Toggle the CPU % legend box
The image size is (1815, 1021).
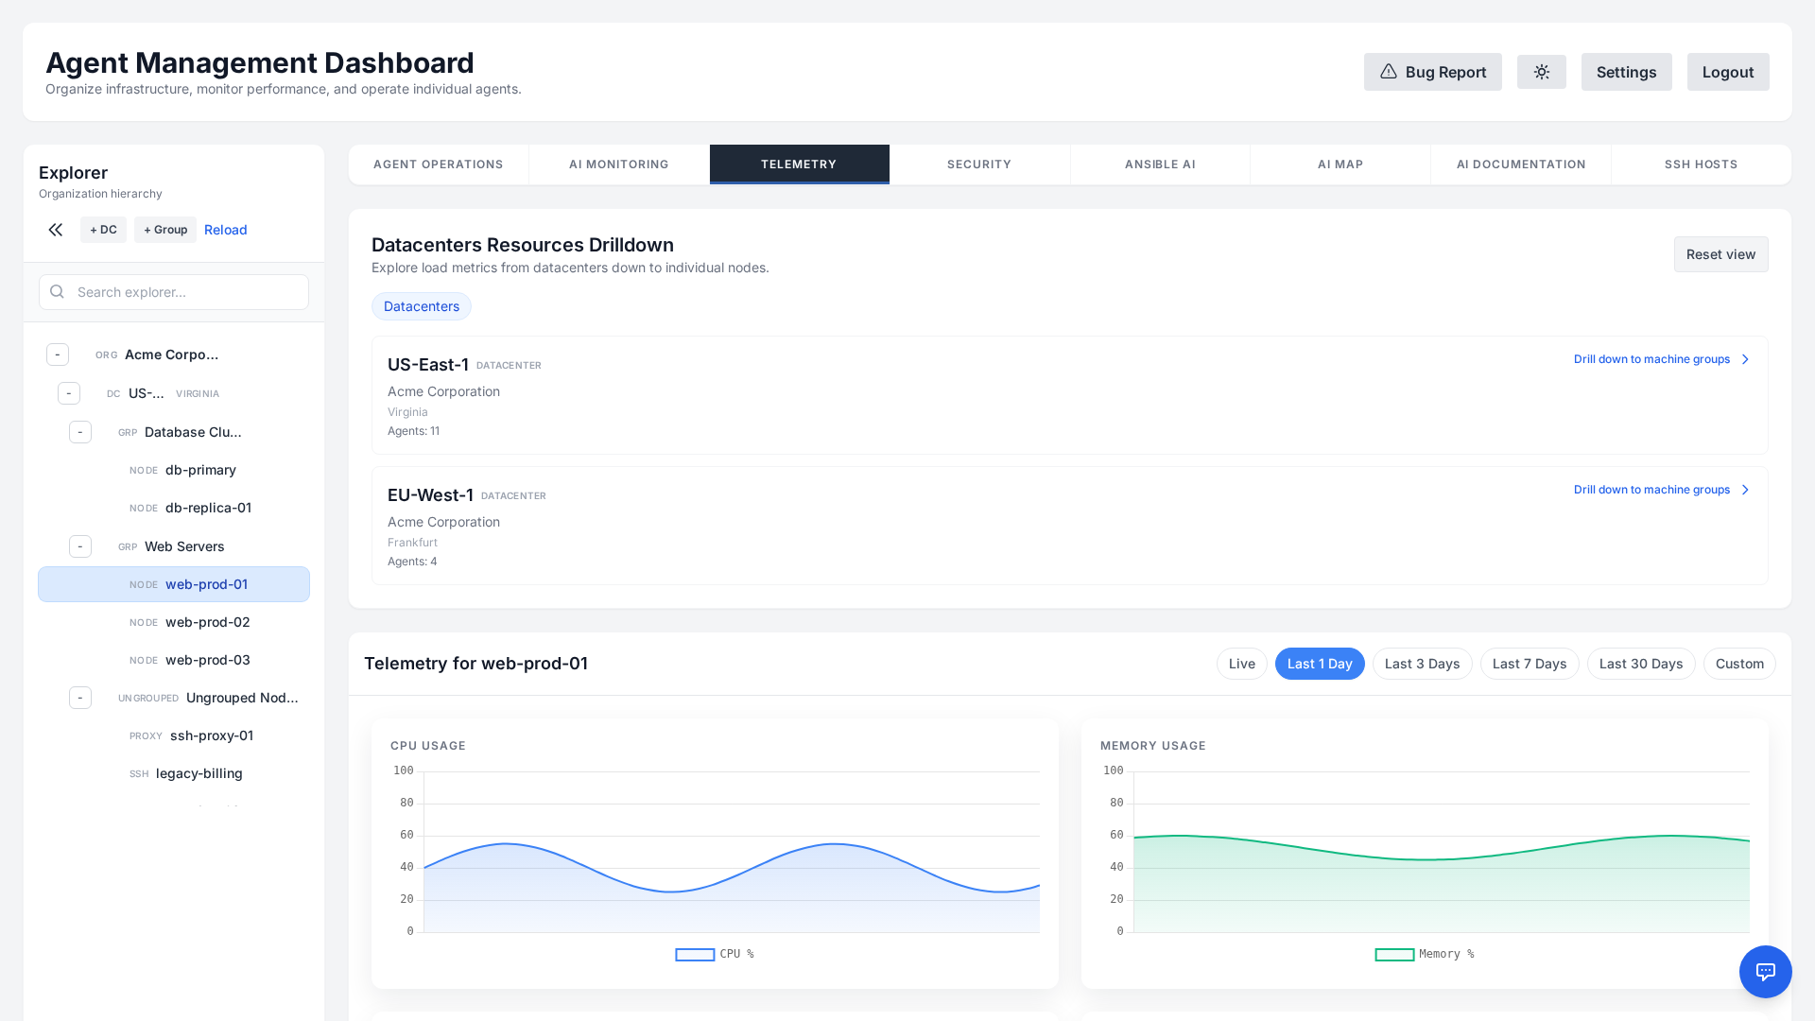point(695,955)
